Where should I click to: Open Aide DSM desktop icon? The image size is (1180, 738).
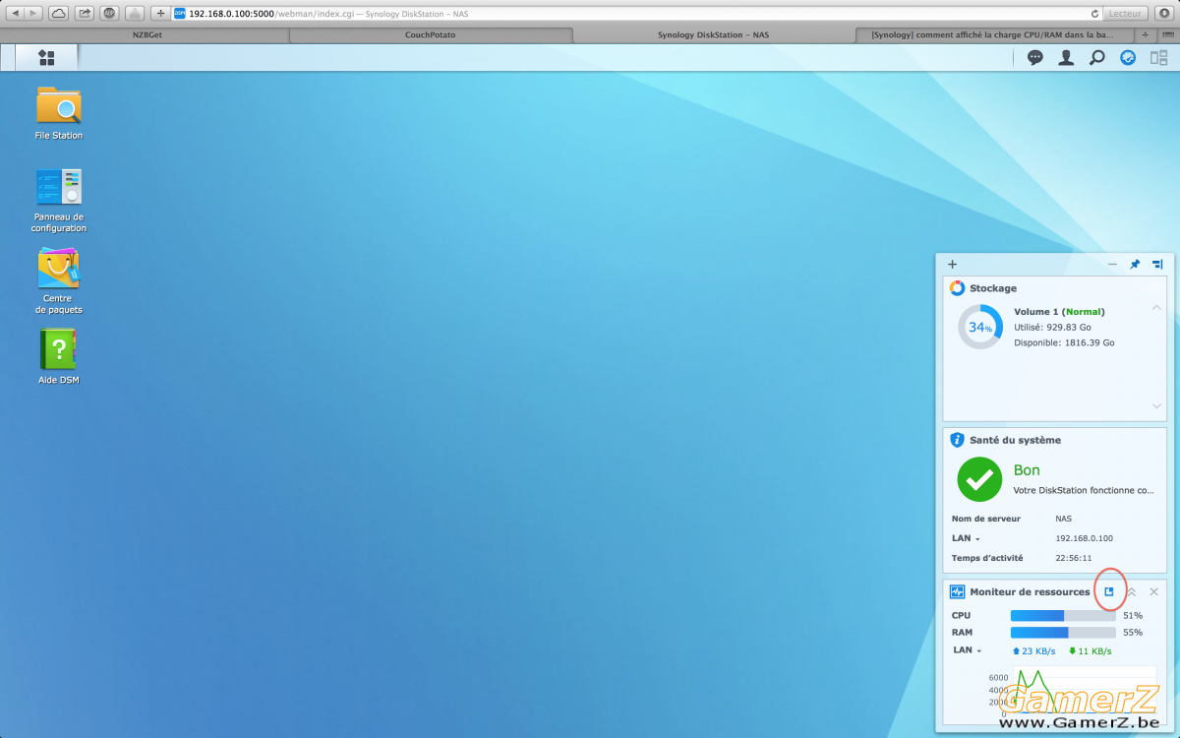59,356
